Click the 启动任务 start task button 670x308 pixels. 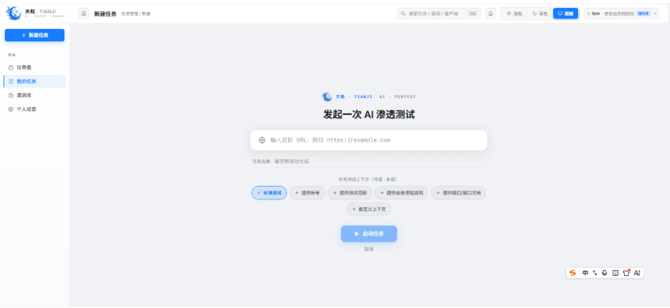(368, 234)
